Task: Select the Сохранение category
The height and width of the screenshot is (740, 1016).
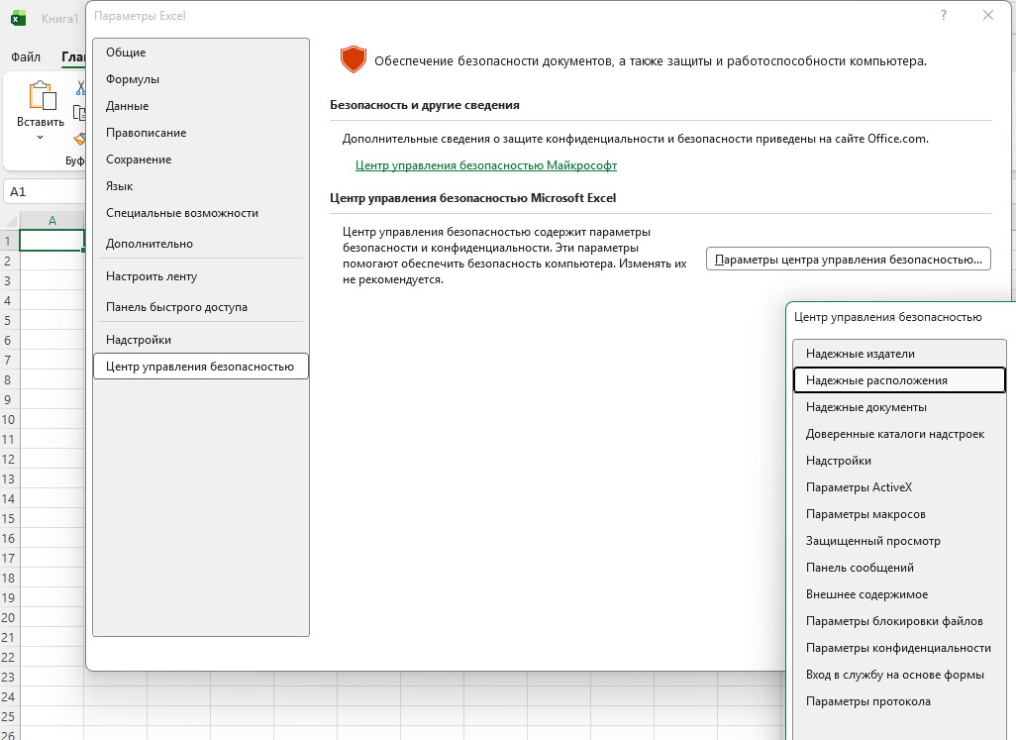Action: [201, 159]
